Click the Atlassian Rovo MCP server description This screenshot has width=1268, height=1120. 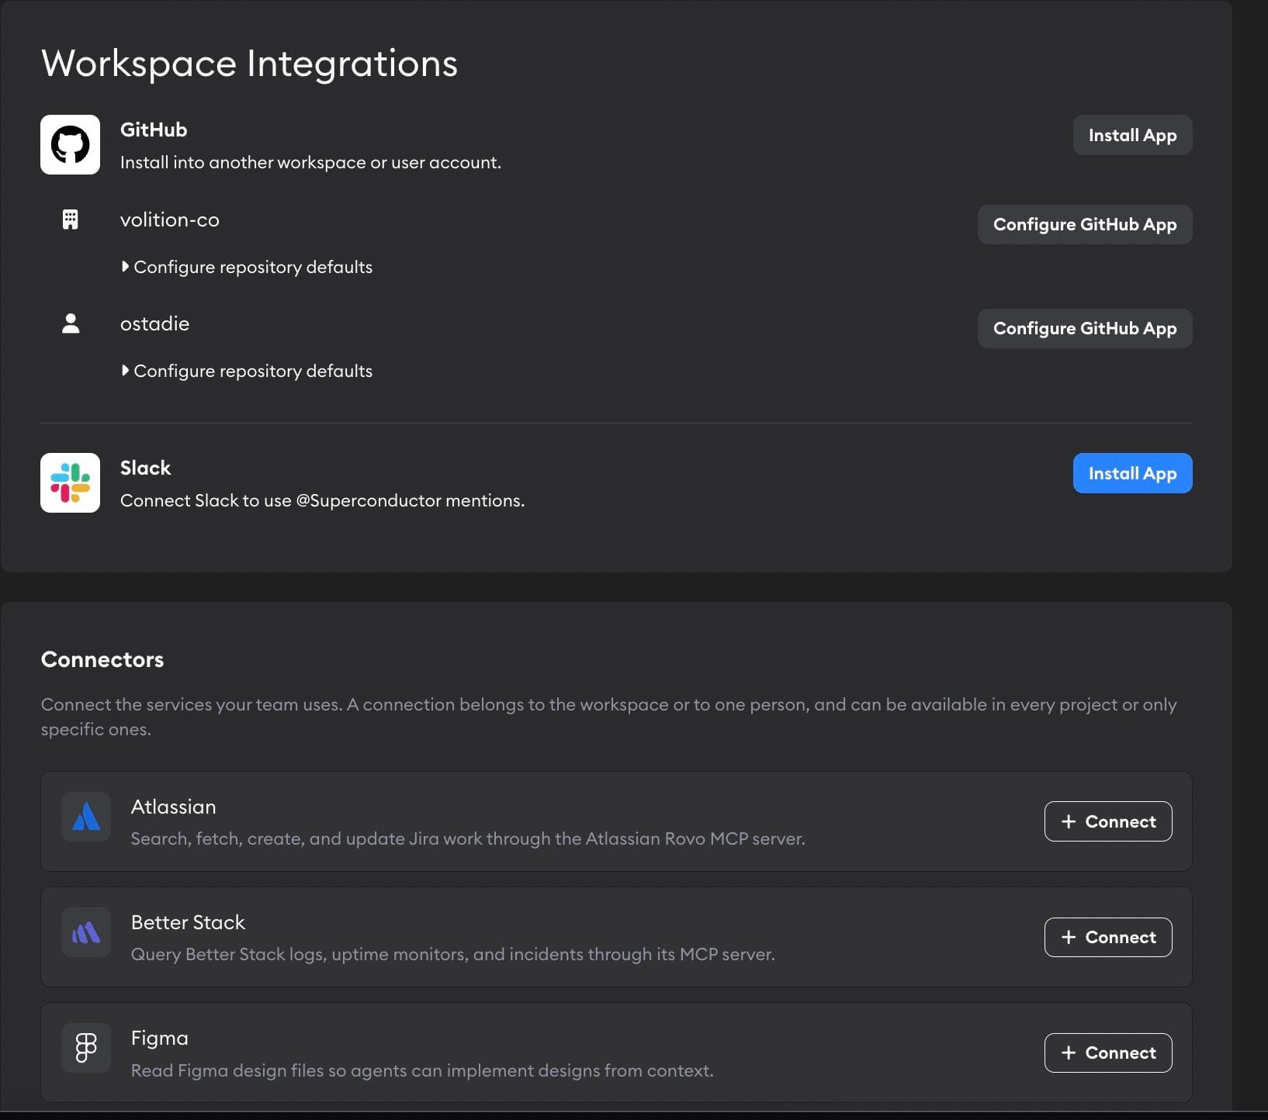468,838
